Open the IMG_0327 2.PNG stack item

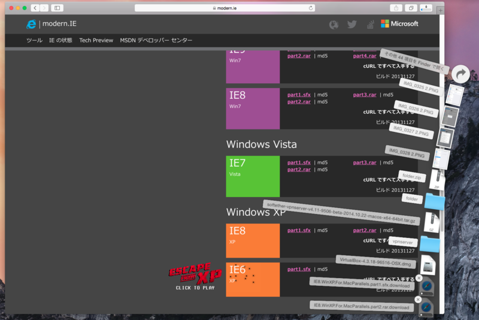(445, 137)
